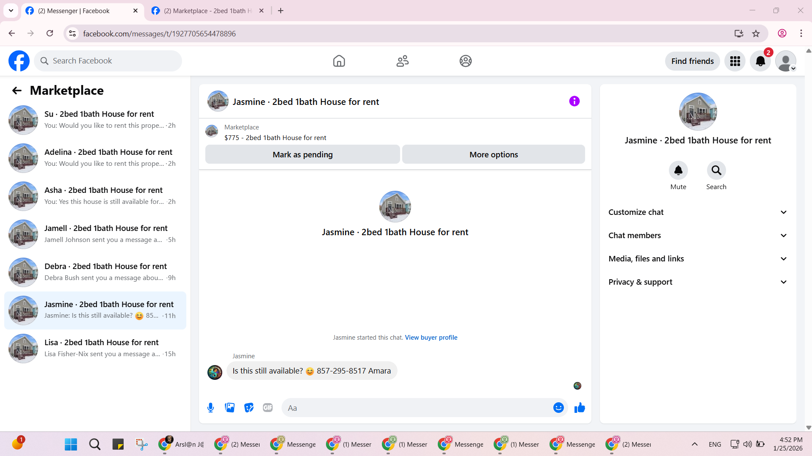View notifications bell
This screenshot has width=812, height=456.
(x=760, y=61)
